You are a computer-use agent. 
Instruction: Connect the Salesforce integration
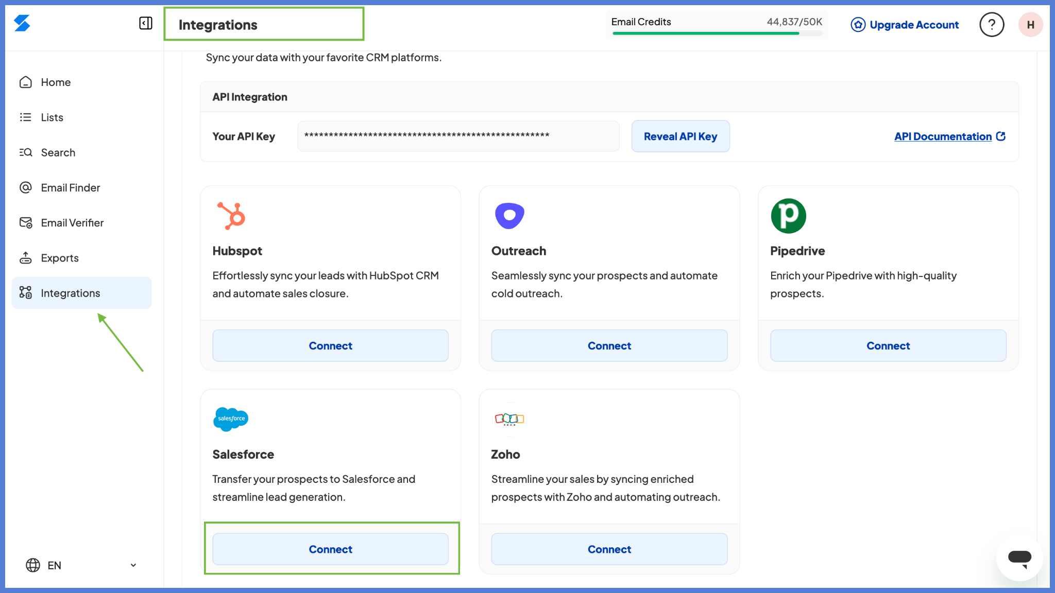[x=330, y=549]
